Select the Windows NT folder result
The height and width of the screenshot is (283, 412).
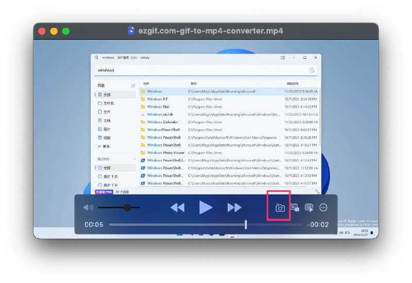pos(157,99)
